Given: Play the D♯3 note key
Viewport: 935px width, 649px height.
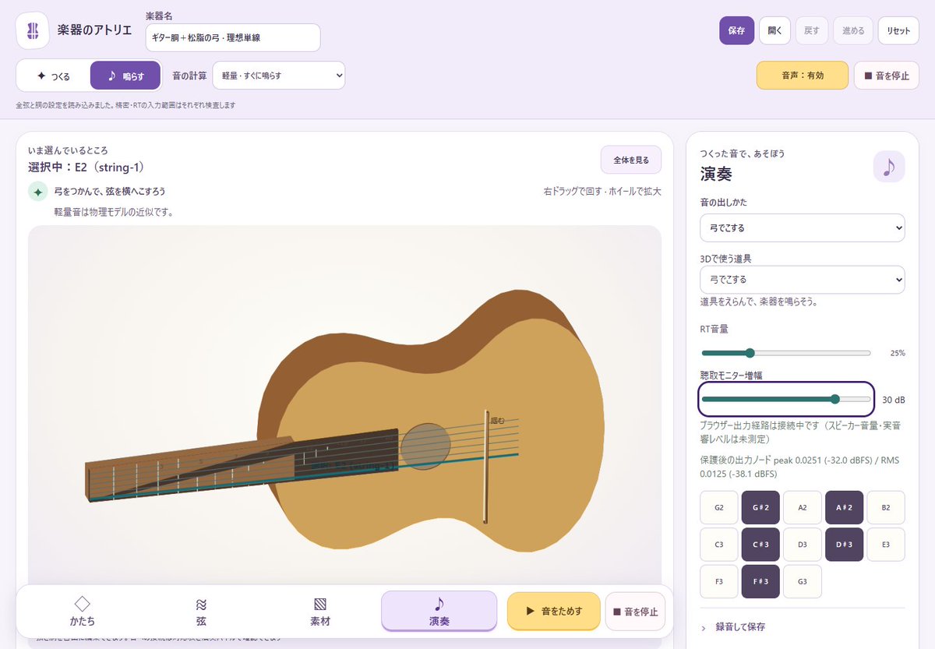Looking at the screenshot, I should [844, 545].
